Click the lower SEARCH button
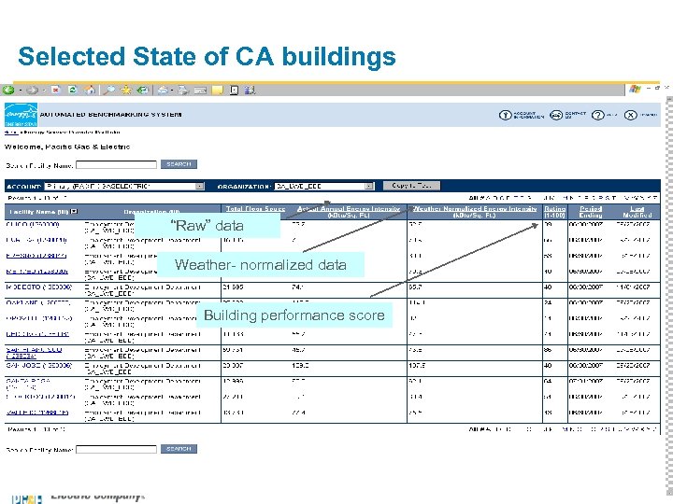 (179, 449)
